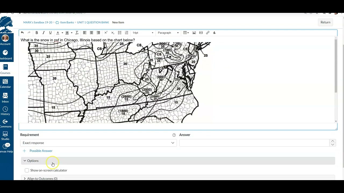Toggle underline formatting
Viewport: 344px width, 193px height.
click(50, 33)
